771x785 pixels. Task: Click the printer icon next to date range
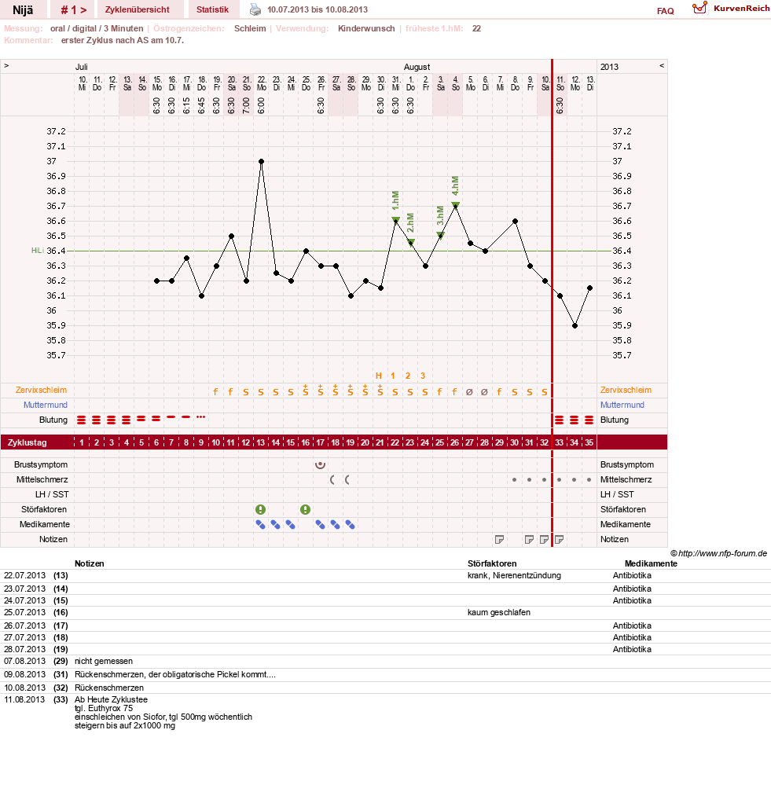[x=255, y=9]
